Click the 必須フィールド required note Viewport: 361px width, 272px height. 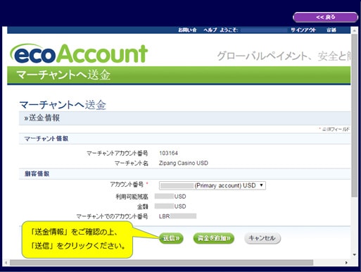[x=334, y=129]
